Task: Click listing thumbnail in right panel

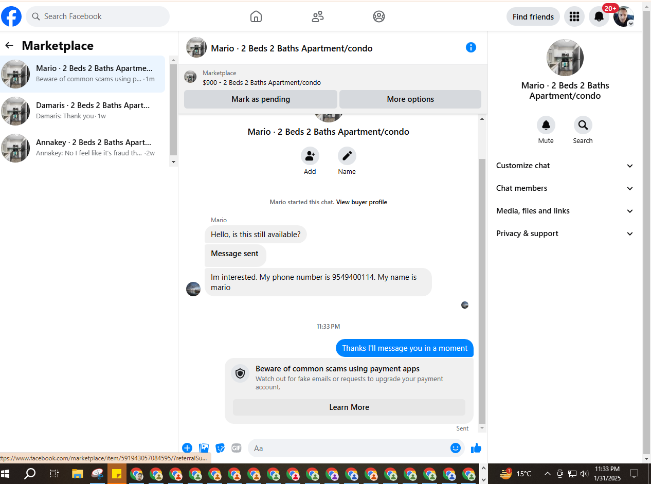Action: coord(565,58)
